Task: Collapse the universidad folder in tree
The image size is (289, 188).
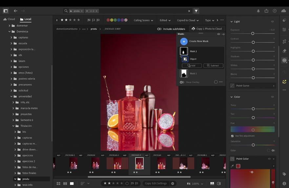Action: coord(11,96)
